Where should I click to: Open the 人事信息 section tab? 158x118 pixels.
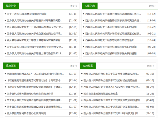pos(90,6)
